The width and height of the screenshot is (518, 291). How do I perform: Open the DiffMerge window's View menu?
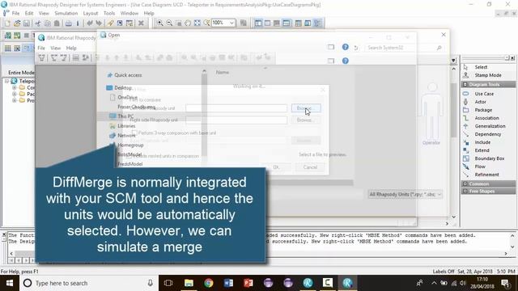tap(56, 48)
